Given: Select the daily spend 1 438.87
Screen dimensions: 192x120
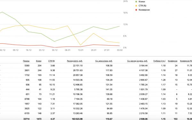Looking at the screenshot, I should [143, 99].
